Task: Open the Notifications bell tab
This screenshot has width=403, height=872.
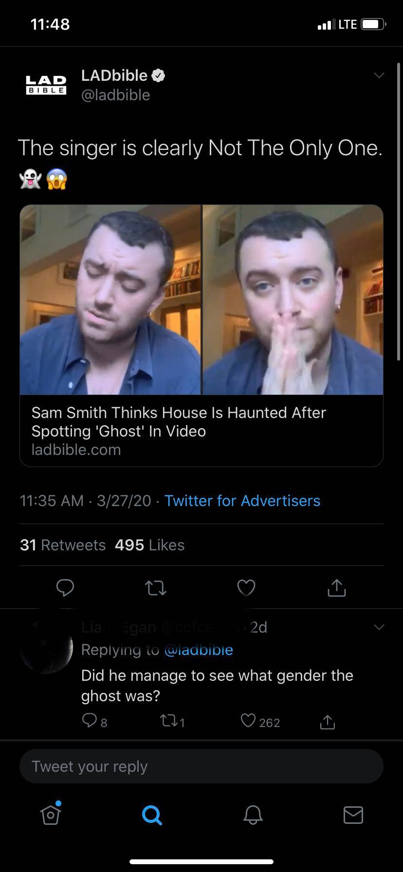Action: point(253,814)
